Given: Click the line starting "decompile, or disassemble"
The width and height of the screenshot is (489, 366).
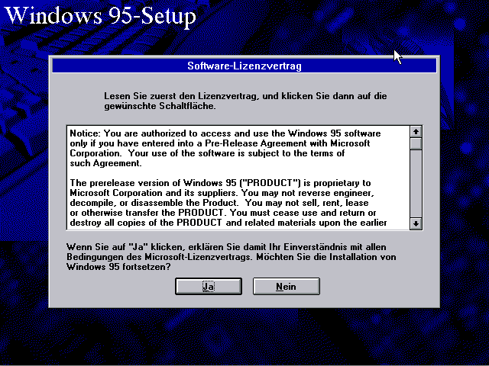Looking at the screenshot, I should click(219, 203).
